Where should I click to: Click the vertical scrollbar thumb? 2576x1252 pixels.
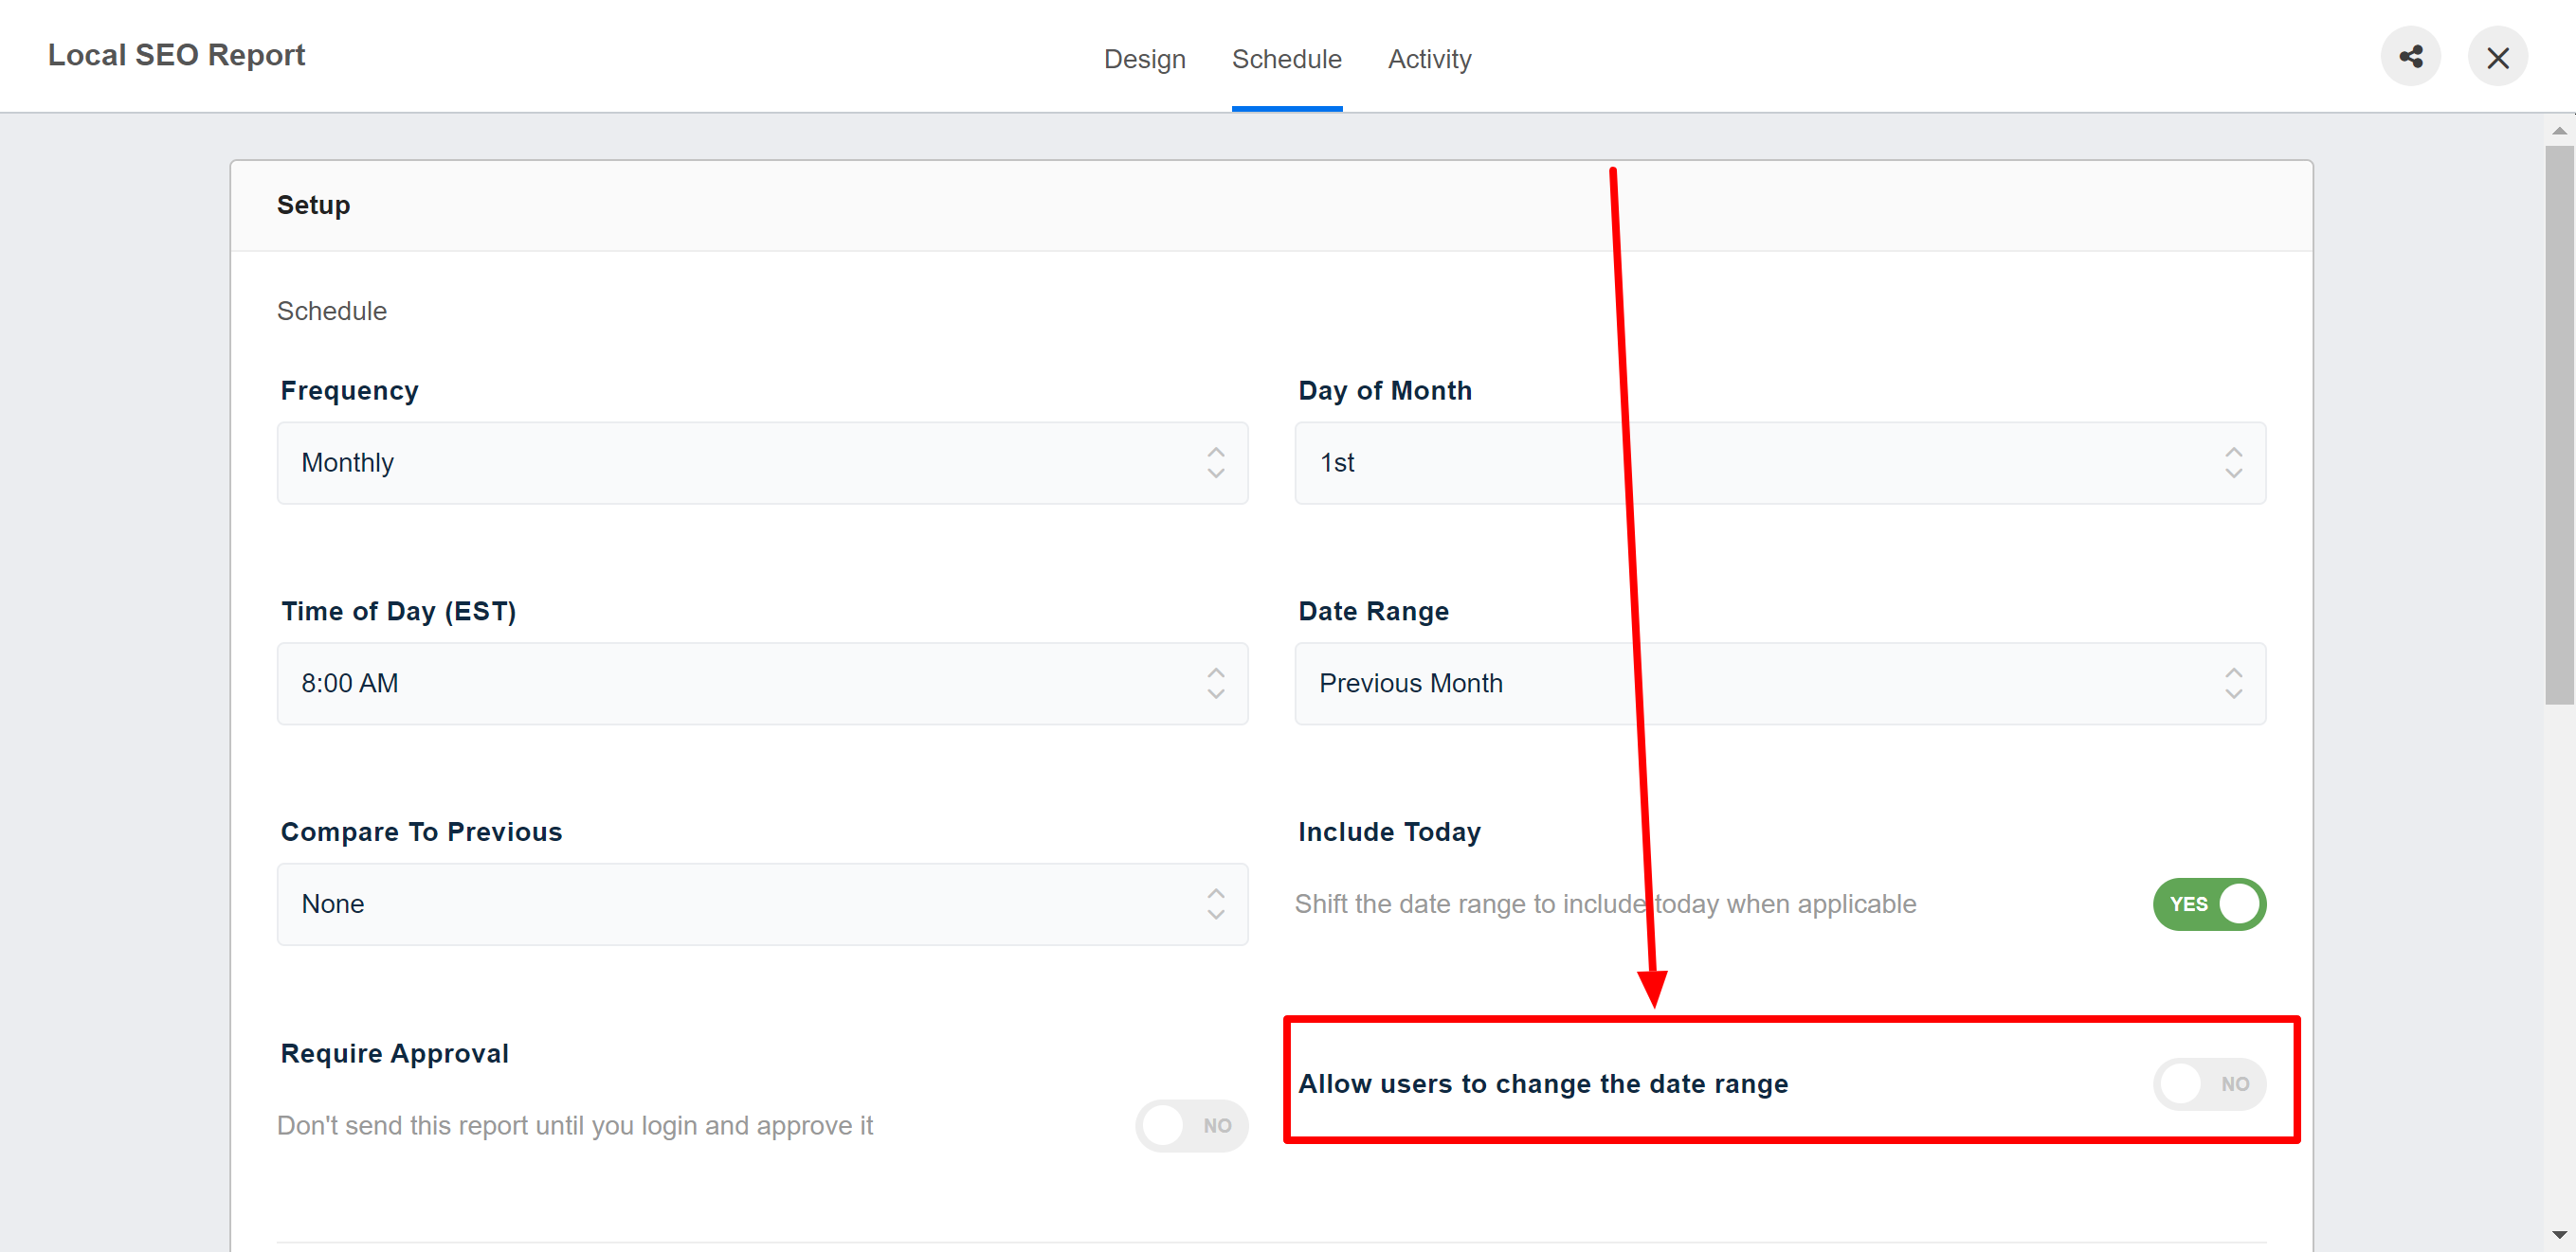tap(2559, 424)
